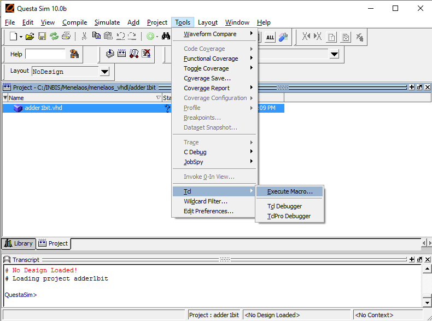Open the Window menu

(x=237, y=22)
